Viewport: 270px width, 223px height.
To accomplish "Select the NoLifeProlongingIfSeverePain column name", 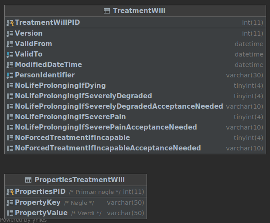I will click(x=70, y=117).
